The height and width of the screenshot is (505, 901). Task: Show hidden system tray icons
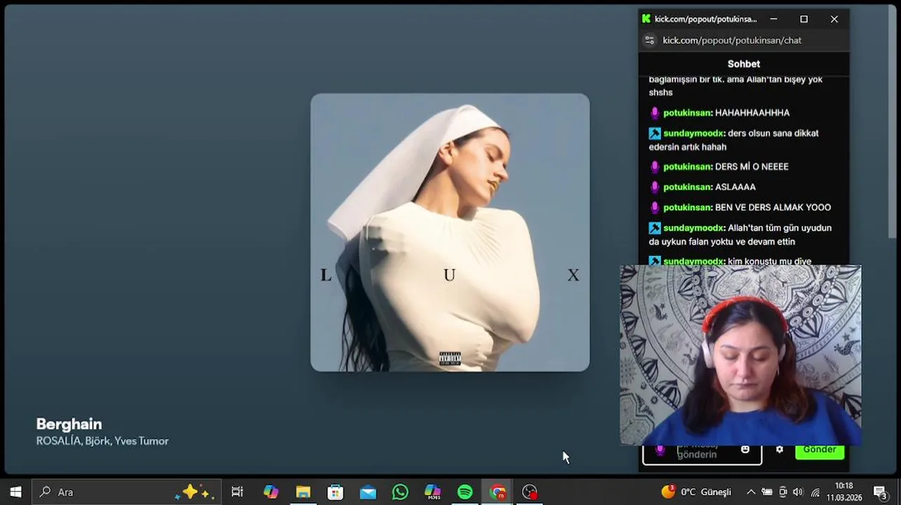tap(751, 492)
